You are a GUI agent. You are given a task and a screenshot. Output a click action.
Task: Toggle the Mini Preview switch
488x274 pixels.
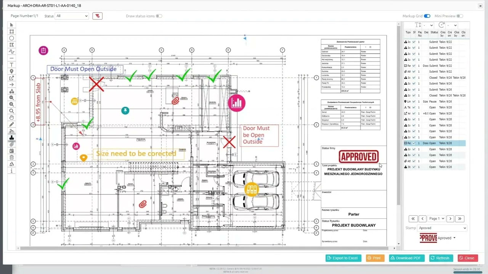460,16
